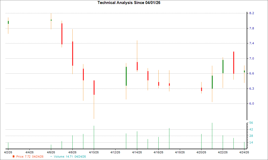Select the small red candlestick above 4/20/26
Image resolution: width=268 pixels, height=160 pixels.
[202, 89]
